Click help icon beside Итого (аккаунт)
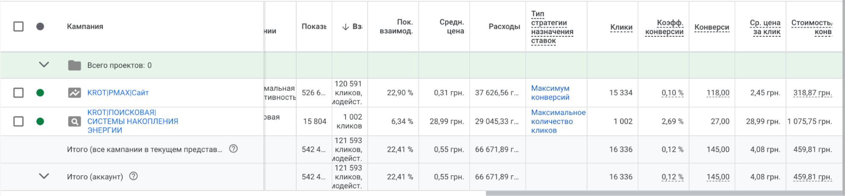This screenshot has height=196, width=845. point(134,176)
